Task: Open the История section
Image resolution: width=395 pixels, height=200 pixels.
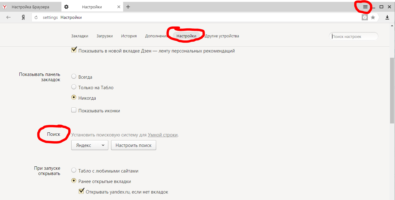Action: pos(129,36)
